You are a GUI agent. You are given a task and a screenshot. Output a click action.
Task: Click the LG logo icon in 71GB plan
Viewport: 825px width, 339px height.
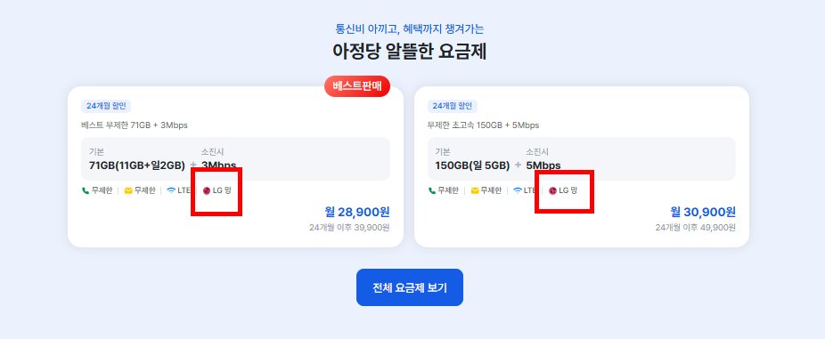(x=207, y=190)
